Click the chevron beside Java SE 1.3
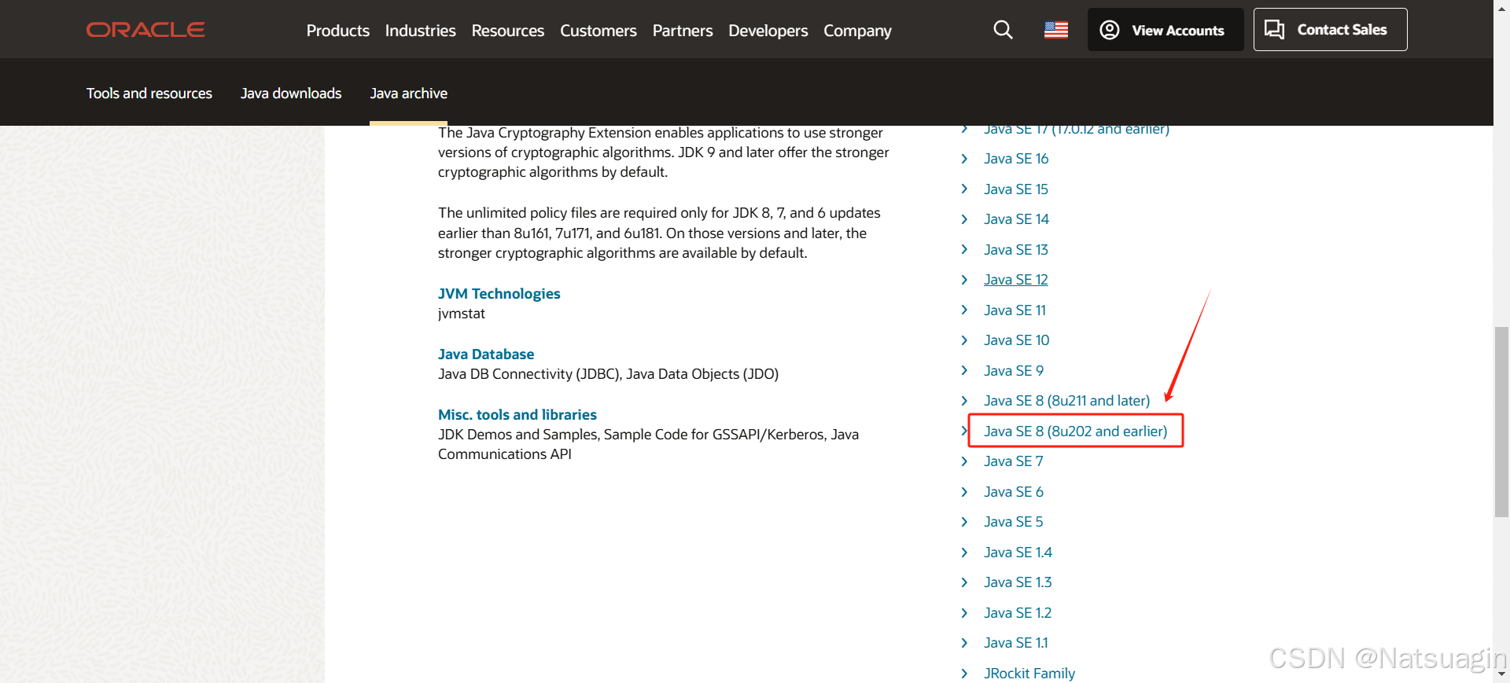Screen dimensions: 1510x683 point(964,582)
